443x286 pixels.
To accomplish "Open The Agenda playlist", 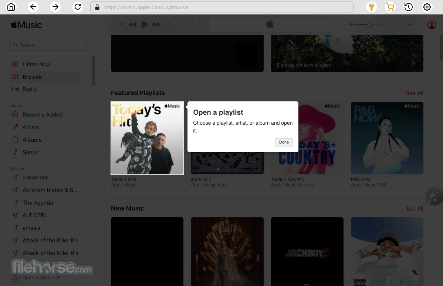I will coord(45,203).
